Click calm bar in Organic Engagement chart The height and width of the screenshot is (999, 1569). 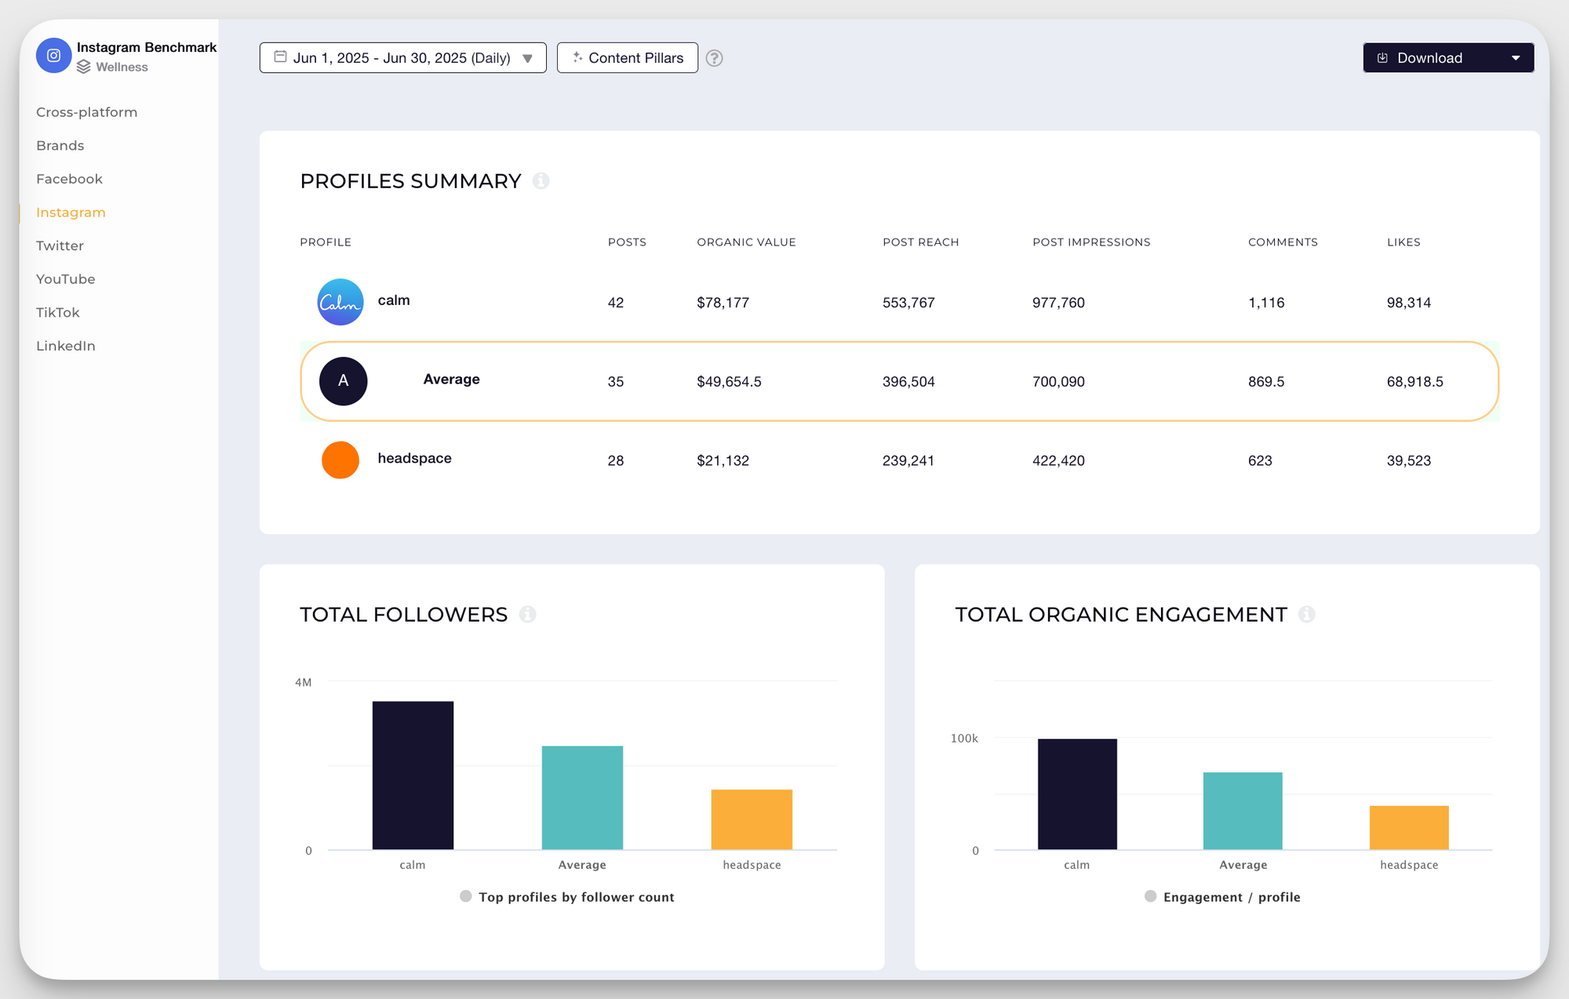[x=1077, y=794]
